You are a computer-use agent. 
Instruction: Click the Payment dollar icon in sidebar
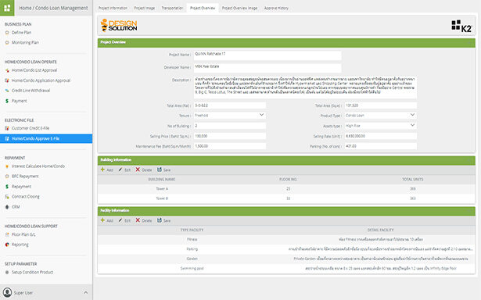tap(7, 101)
